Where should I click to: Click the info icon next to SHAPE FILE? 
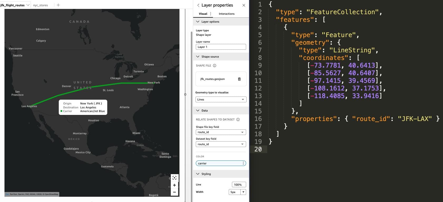215,66
